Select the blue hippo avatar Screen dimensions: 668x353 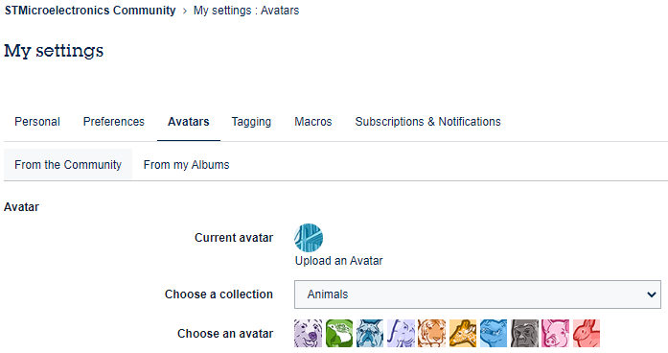(x=494, y=334)
